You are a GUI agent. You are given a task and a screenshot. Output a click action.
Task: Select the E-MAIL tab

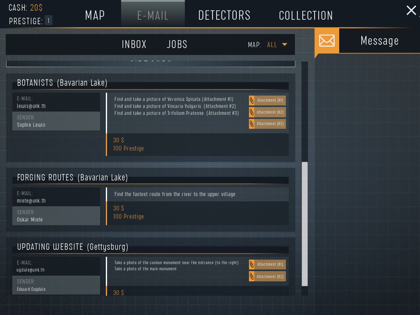(x=153, y=16)
